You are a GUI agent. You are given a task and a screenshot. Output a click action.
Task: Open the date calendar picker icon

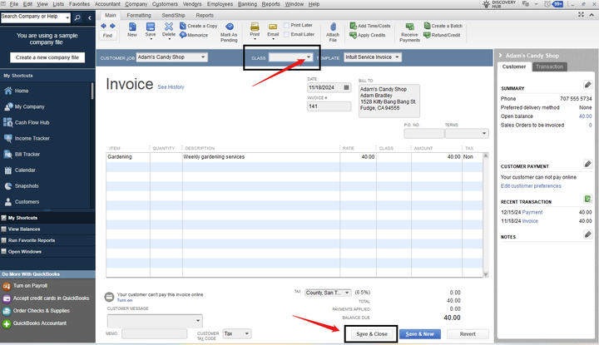pyautogui.click(x=346, y=87)
